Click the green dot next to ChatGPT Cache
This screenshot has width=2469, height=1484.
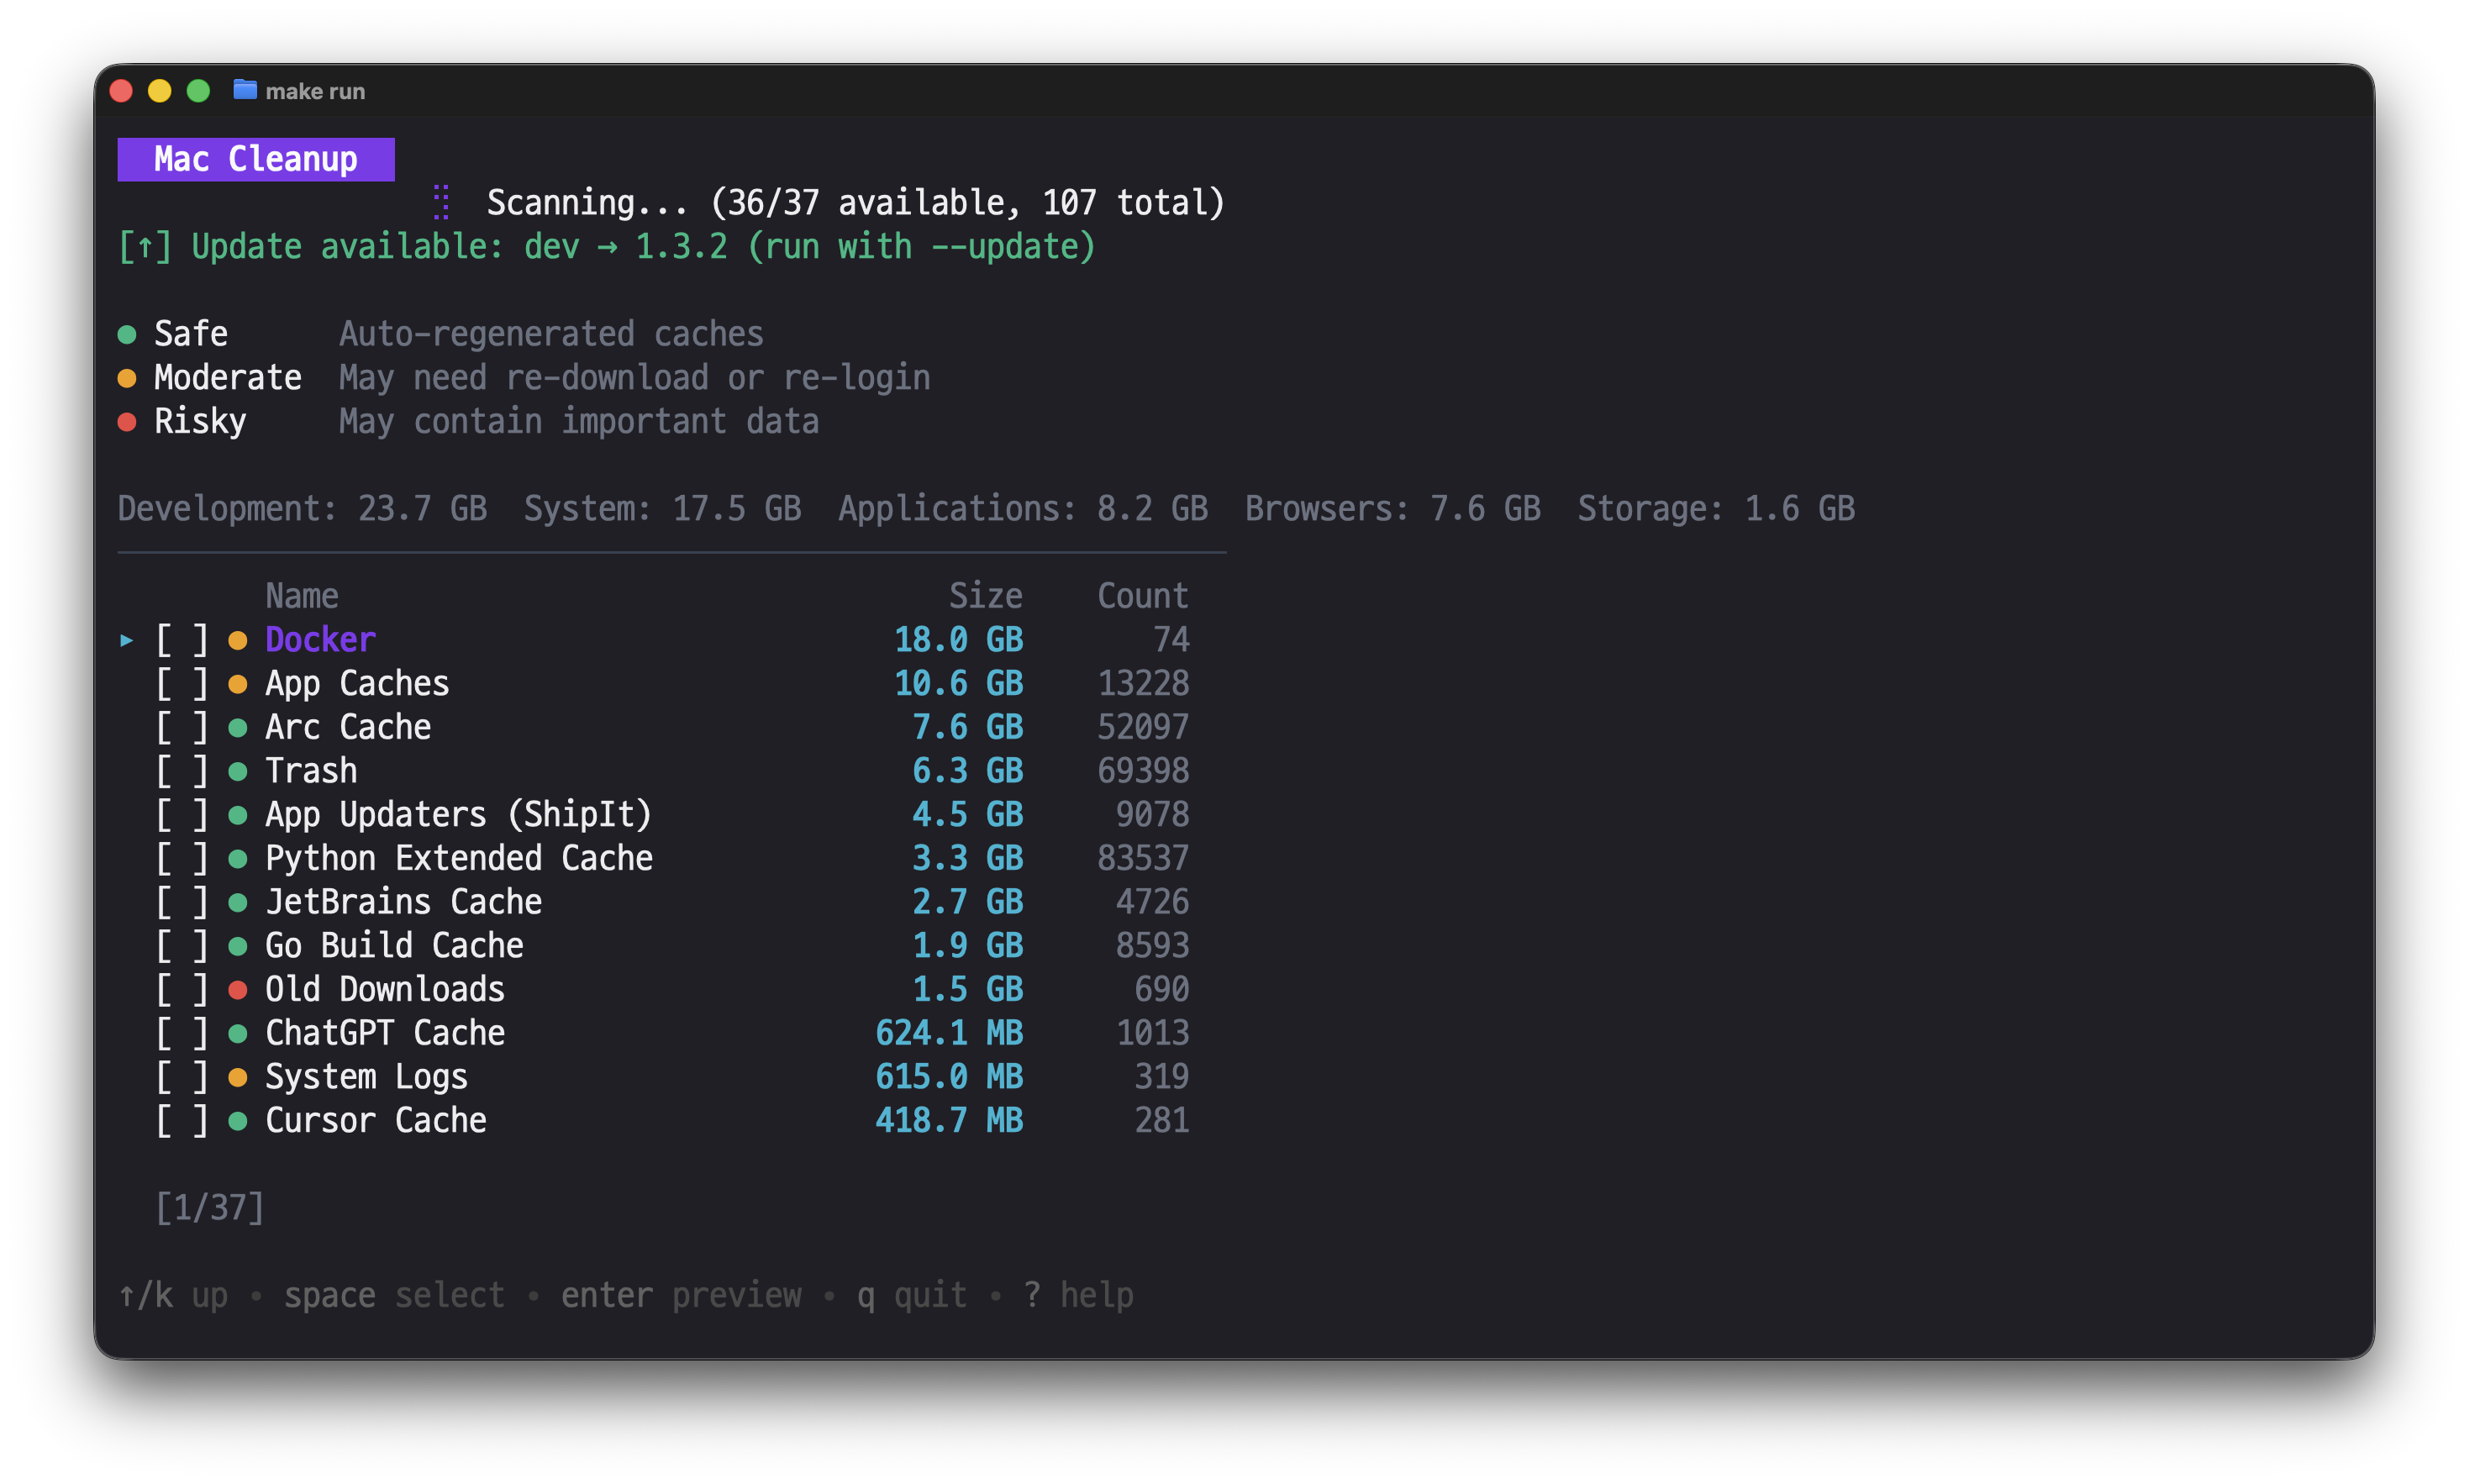[238, 1033]
